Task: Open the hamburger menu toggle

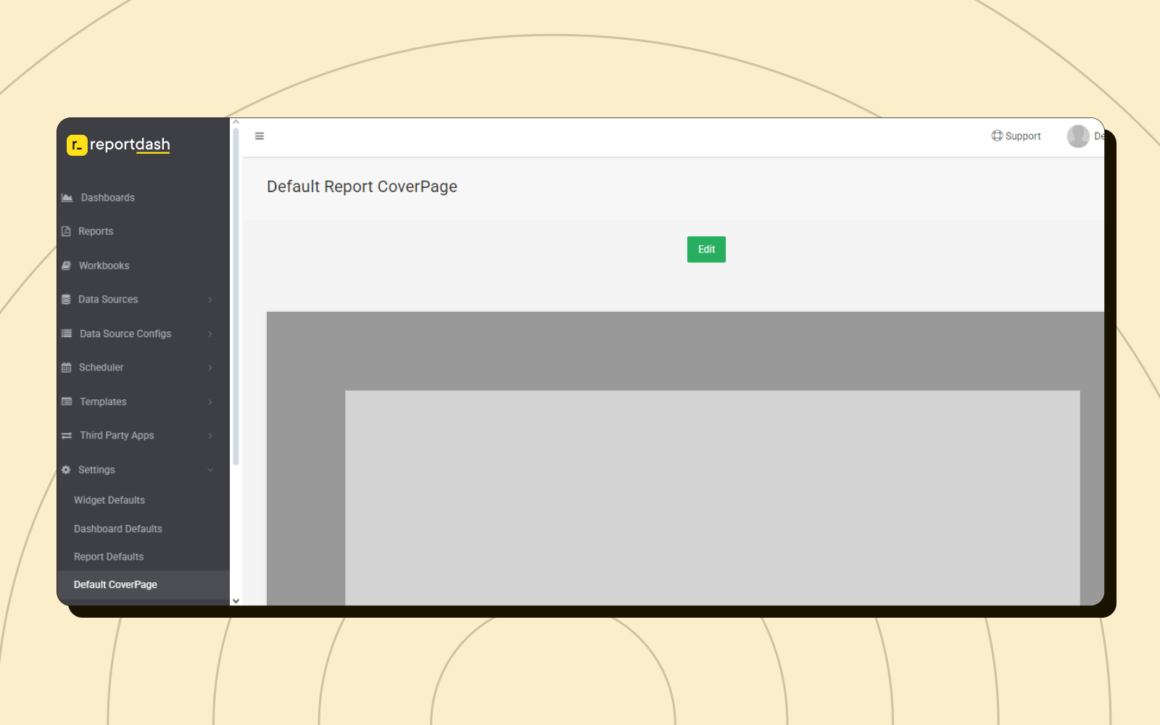Action: pyautogui.click(x=260, y=136)
